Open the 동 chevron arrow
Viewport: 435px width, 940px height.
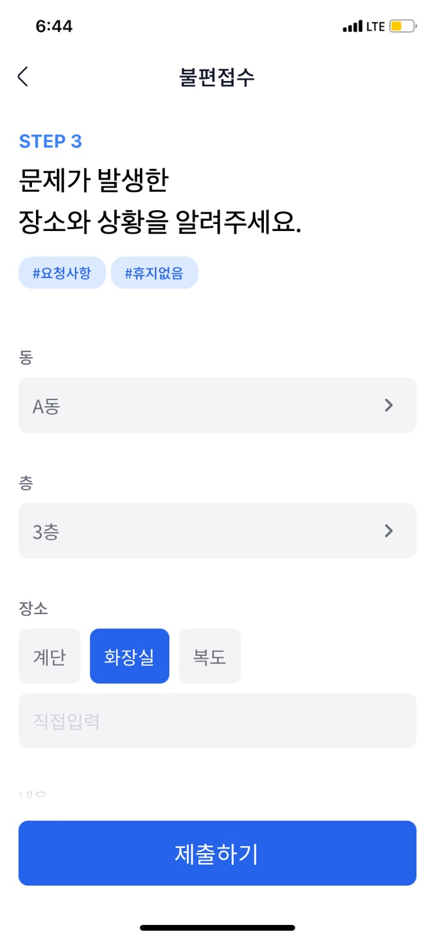tap(389, 405)
